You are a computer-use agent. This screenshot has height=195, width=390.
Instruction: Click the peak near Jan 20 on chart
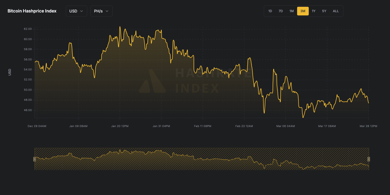(120, 27)
